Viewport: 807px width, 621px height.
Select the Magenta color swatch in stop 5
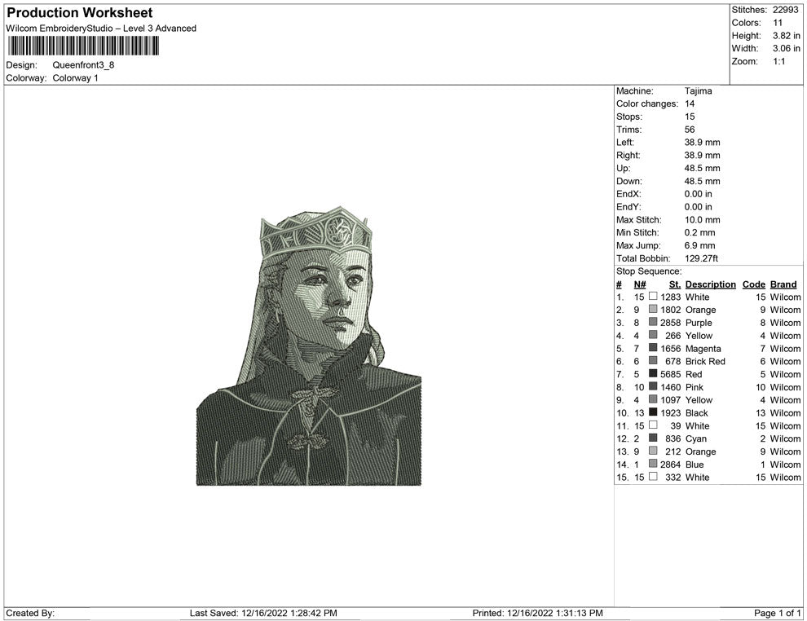coord(653,348)
